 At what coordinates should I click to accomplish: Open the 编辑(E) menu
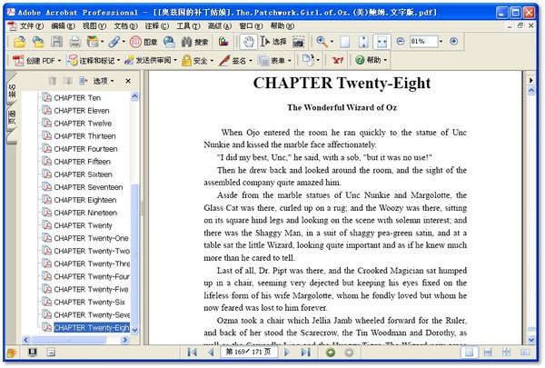click(63, 26)
